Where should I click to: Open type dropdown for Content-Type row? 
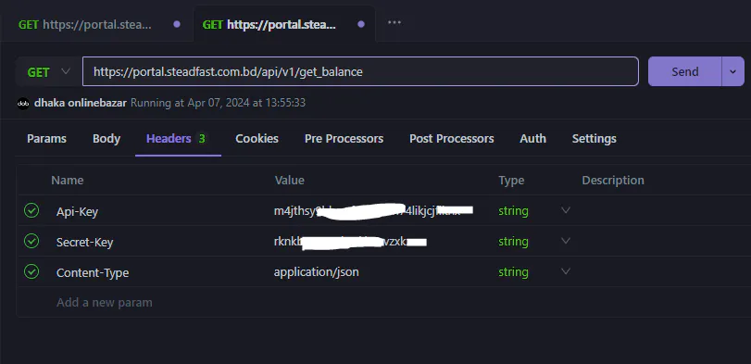(x=566, y=271)
